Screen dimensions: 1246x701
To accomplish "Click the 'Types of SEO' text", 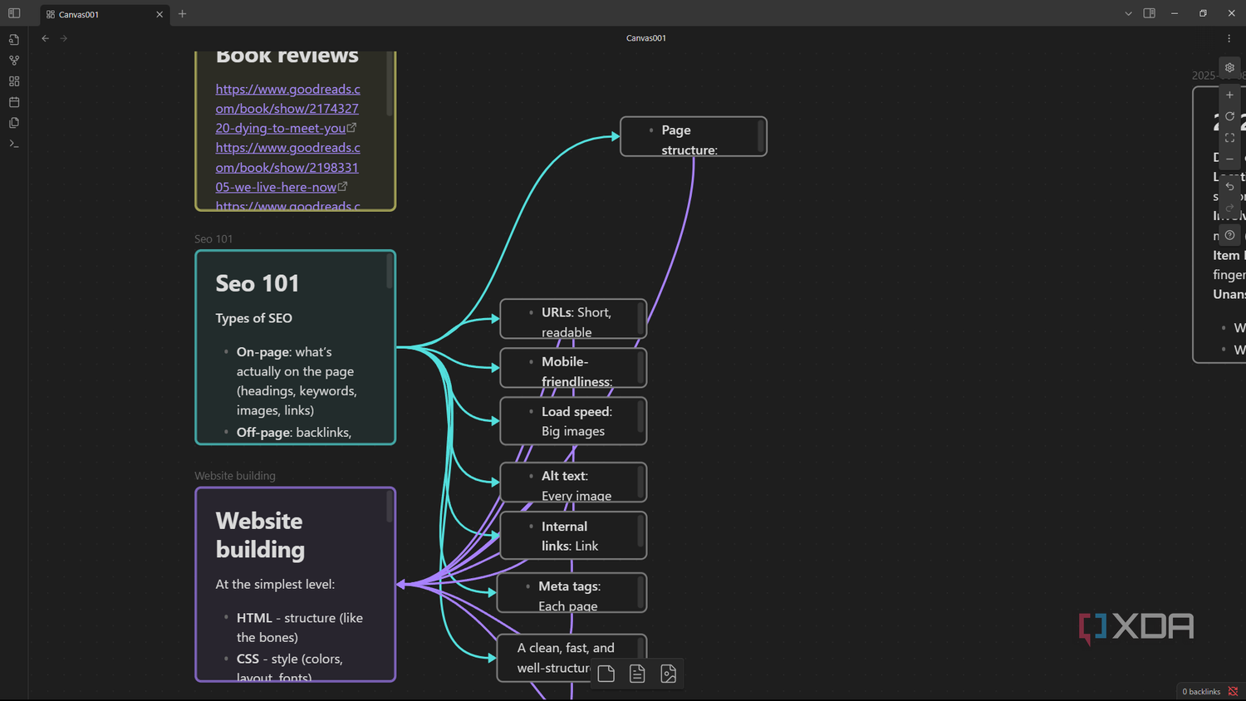I will point(253,318).
